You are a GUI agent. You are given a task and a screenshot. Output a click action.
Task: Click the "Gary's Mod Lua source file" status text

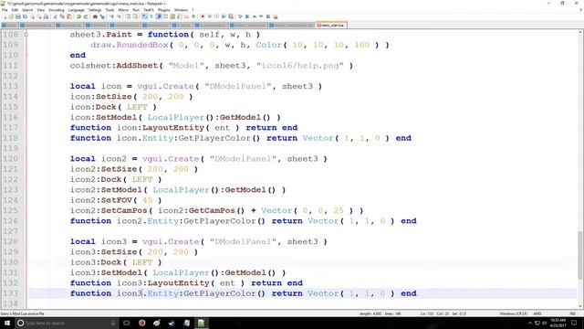point(22,313)
